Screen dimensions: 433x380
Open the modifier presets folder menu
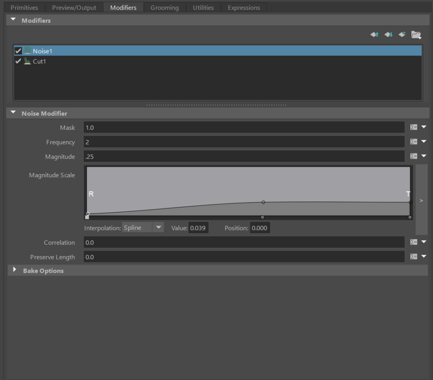tap(417, 35)
